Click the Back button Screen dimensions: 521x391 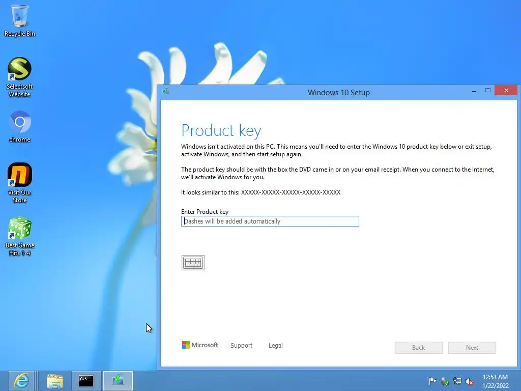tap(418, 348)
